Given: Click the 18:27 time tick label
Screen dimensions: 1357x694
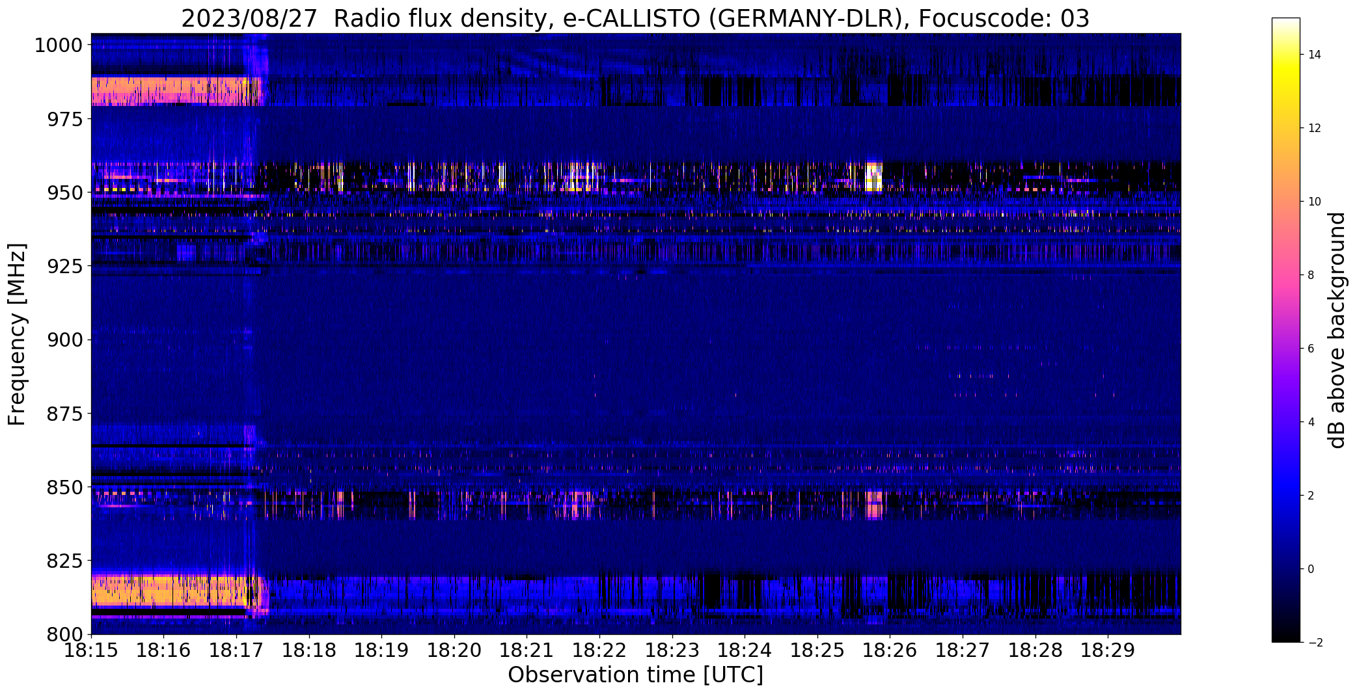Looking at the screenshot, I should coord(963,650).
